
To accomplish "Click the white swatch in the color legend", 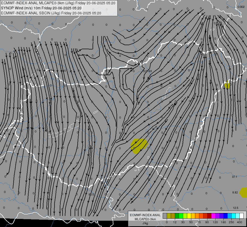I will click(242, 216).
